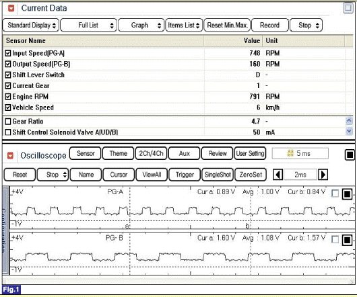Click the SingleShot button
This screenshot has width=357, height=297.
[x=218, y=175]
